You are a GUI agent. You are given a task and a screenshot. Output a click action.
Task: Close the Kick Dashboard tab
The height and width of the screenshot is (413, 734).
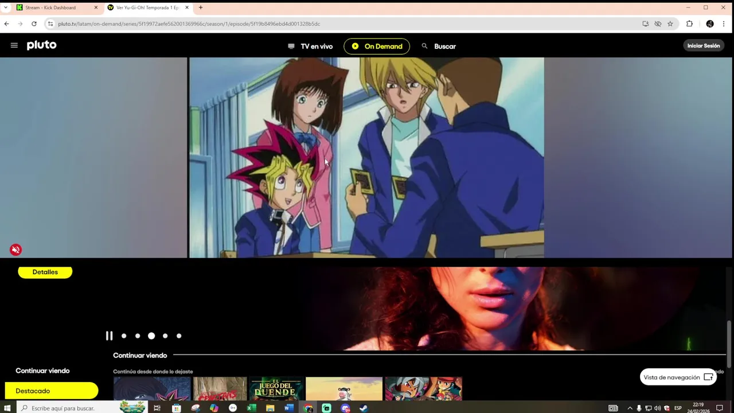point(95,7)
